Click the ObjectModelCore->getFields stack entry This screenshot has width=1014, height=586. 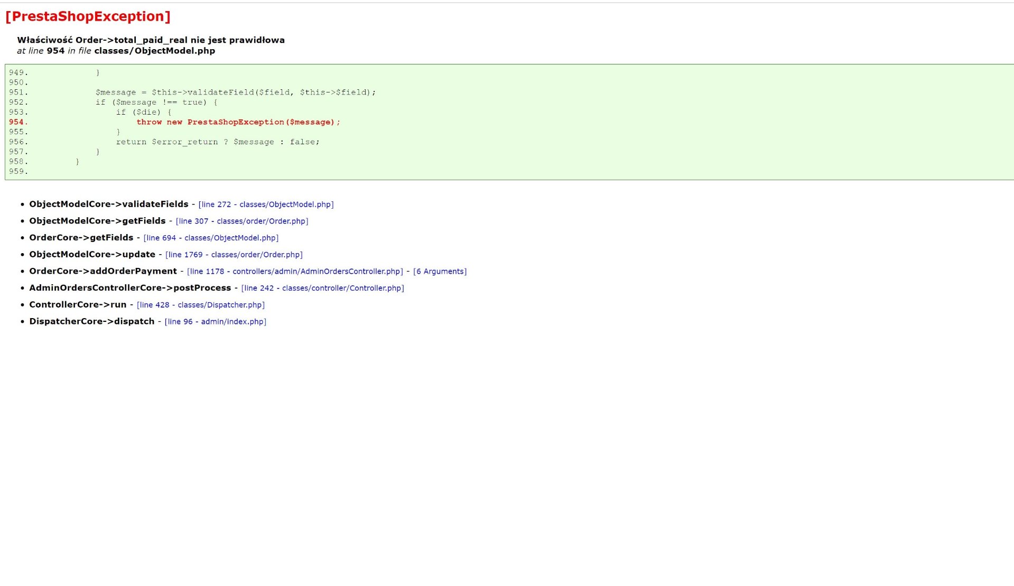pos(97,221)
